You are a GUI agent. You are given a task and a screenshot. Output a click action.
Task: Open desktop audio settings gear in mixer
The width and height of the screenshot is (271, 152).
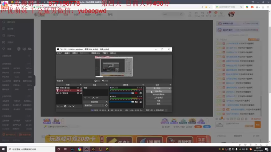pyautogui.click(x=141, y=102)
